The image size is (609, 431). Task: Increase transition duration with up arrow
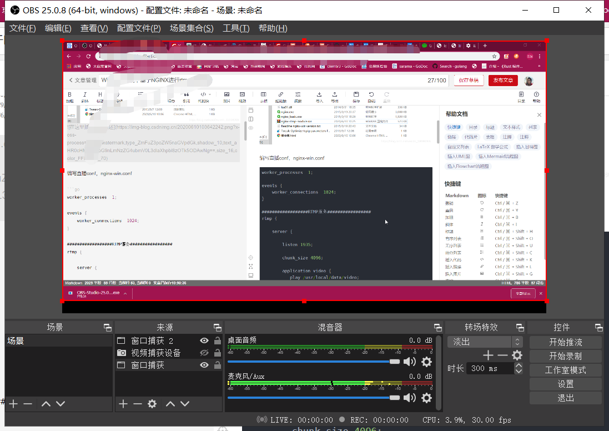point(519,365)
